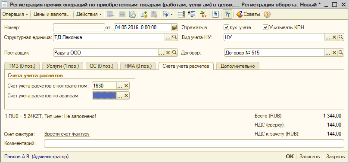Click the Дт/Кт postings result icon

(203, 15)
